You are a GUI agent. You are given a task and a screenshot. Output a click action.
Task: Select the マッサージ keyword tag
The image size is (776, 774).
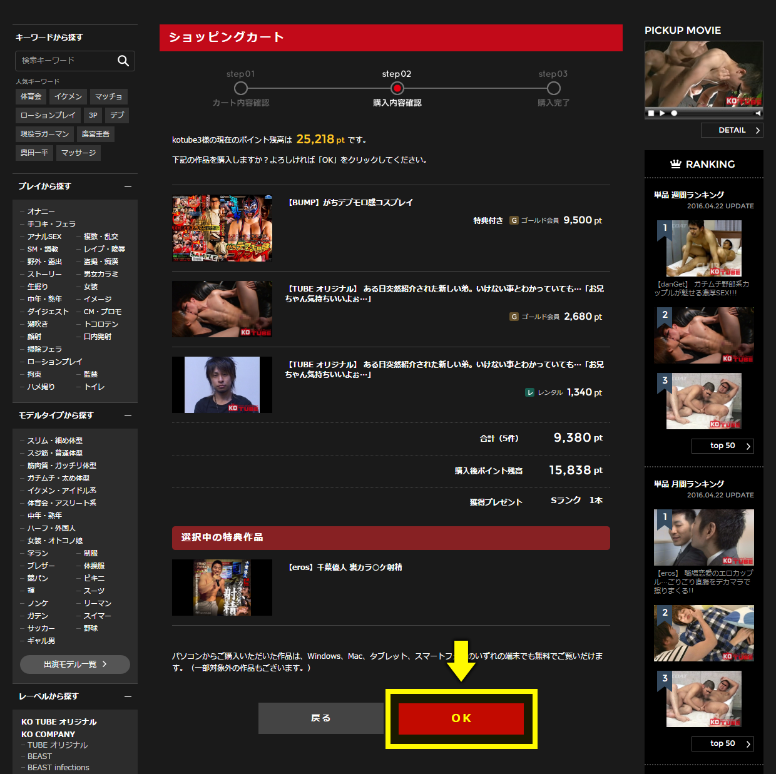tap(78, 153)
